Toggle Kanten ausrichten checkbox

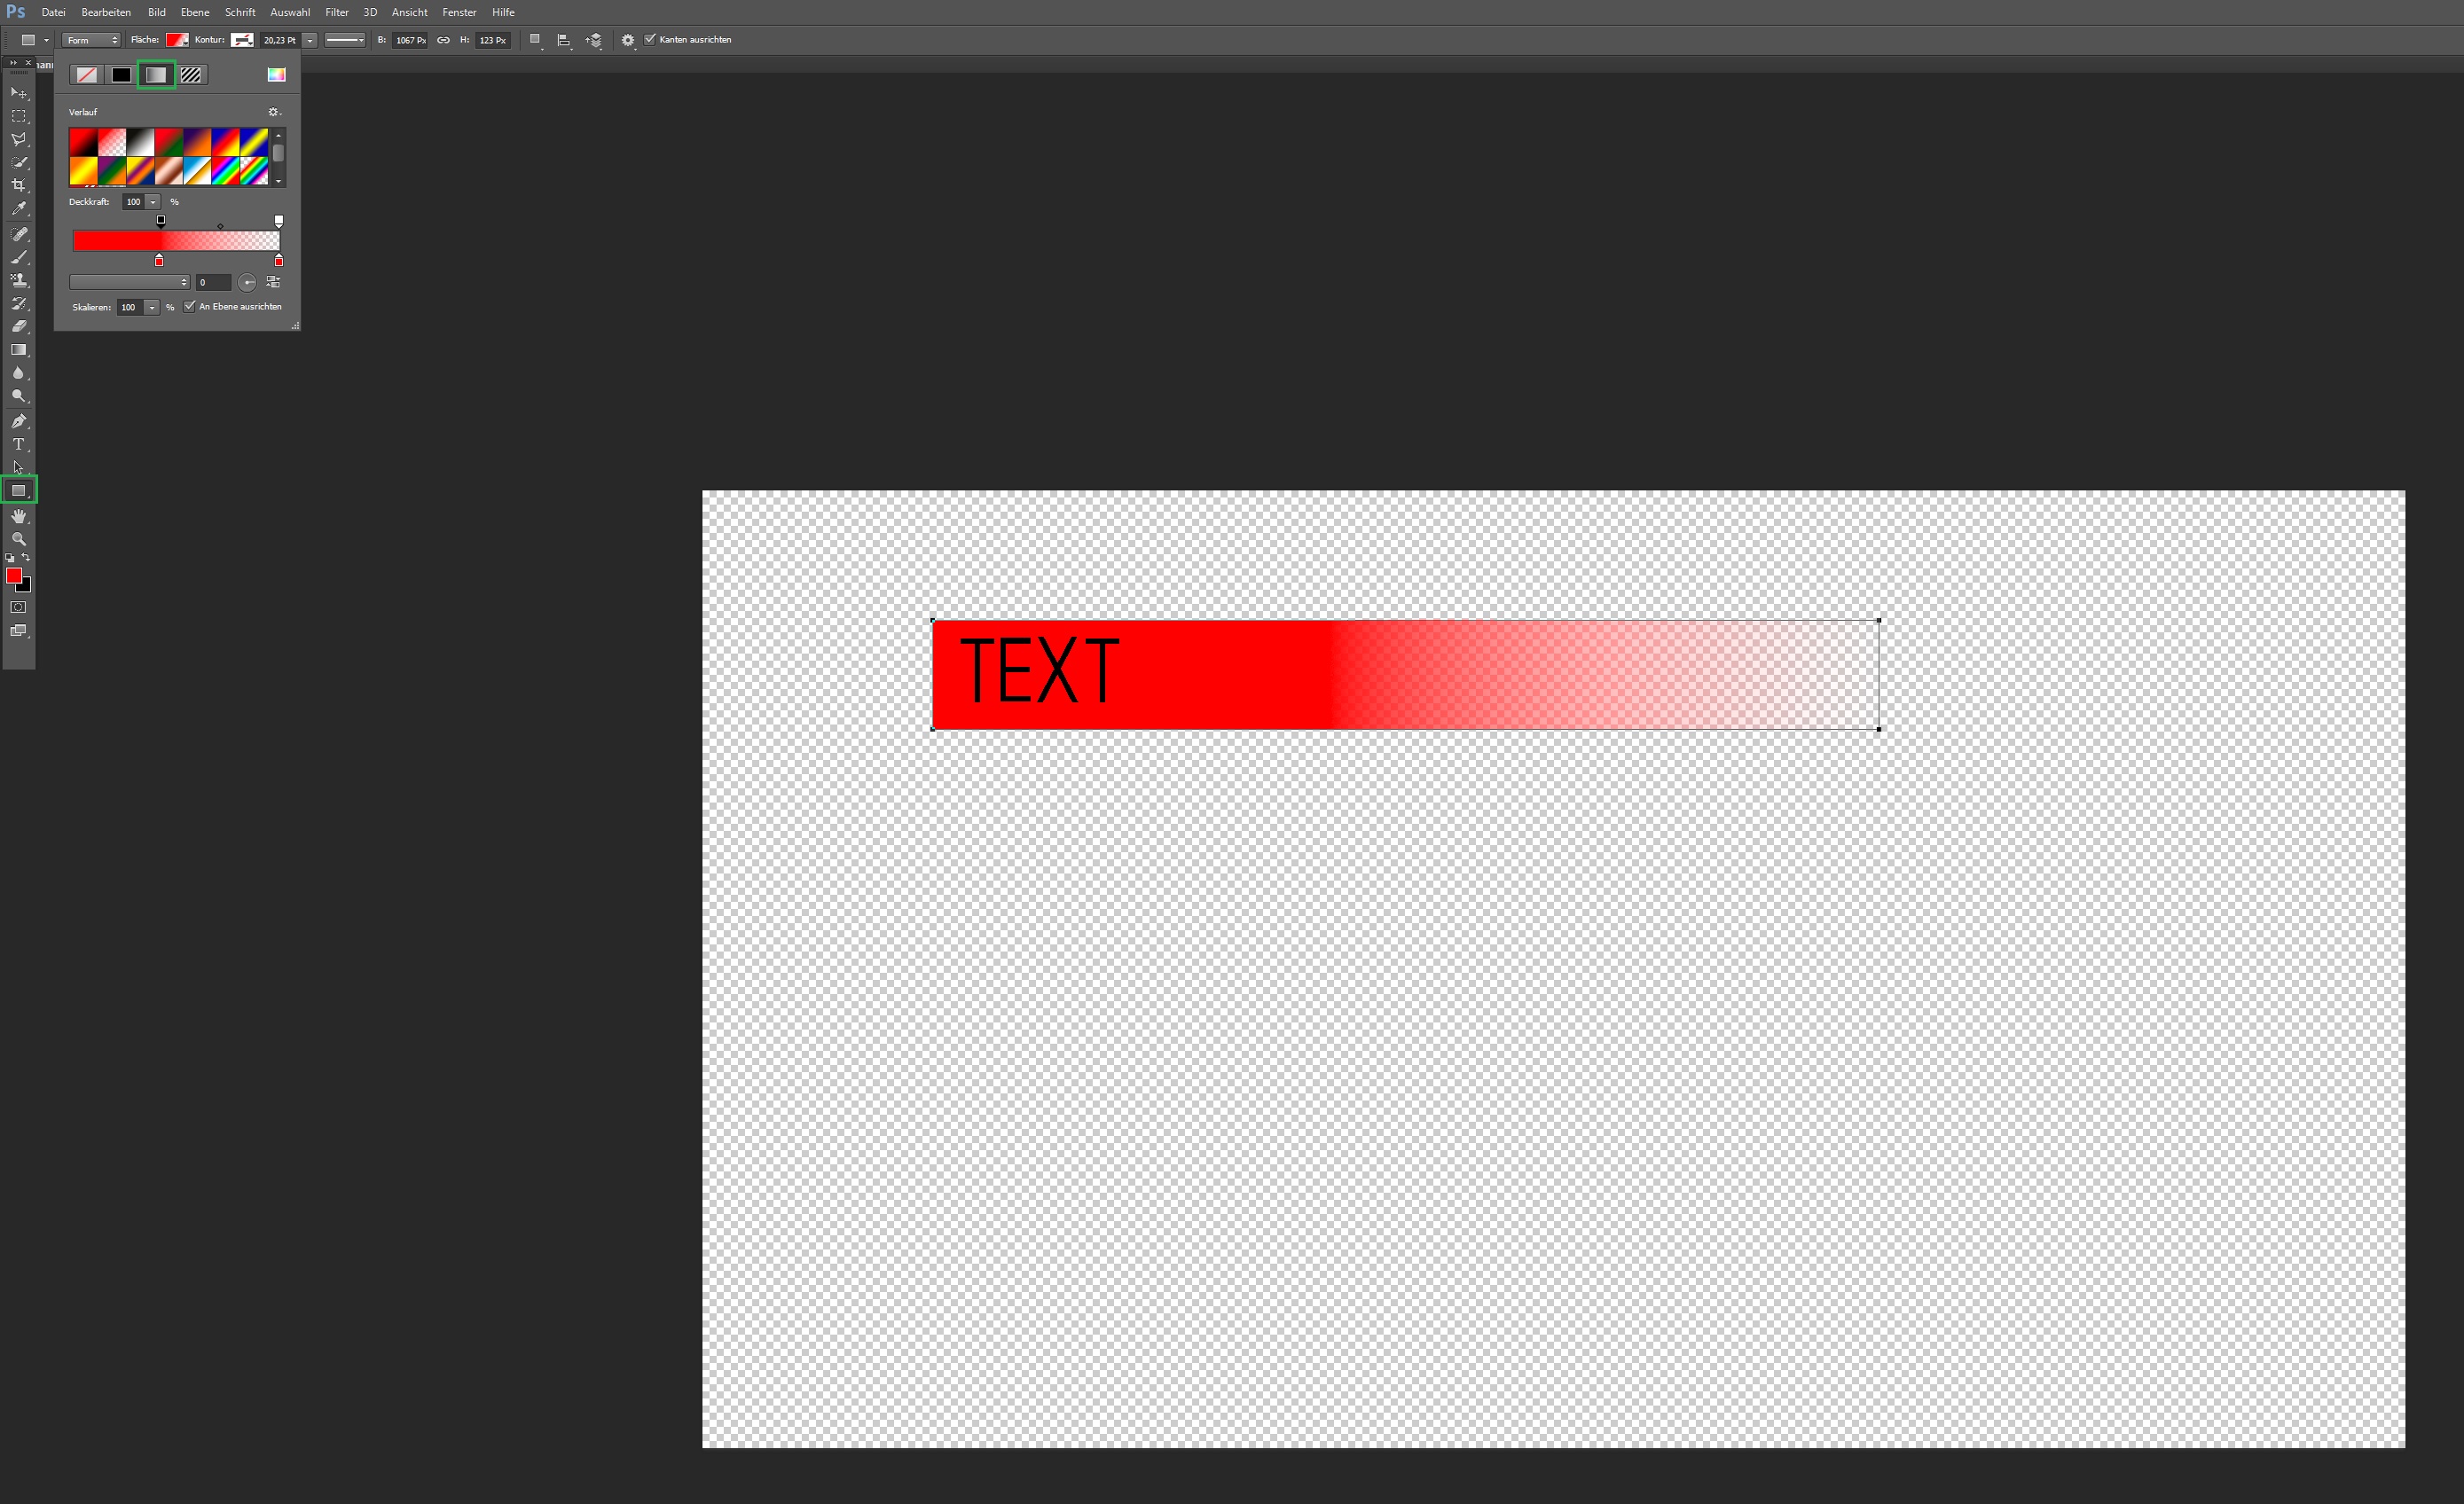point(650,40)
